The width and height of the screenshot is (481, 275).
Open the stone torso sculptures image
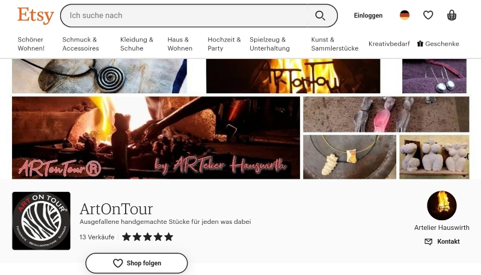pyautogui.click(x=434, y=157)
